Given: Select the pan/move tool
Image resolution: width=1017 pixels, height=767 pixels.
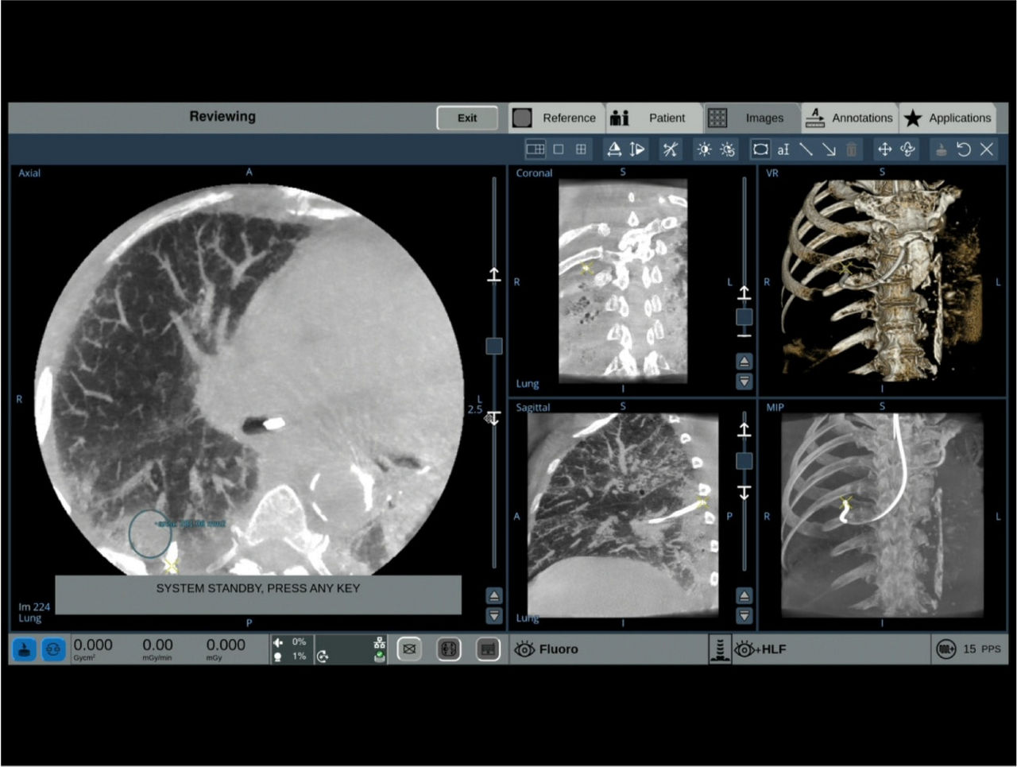Looking at the screenshot, I should click(884, 149).
